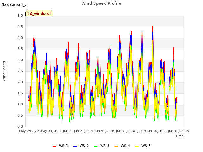Click the Jun 6 x-axis date label

coord(110,131)
